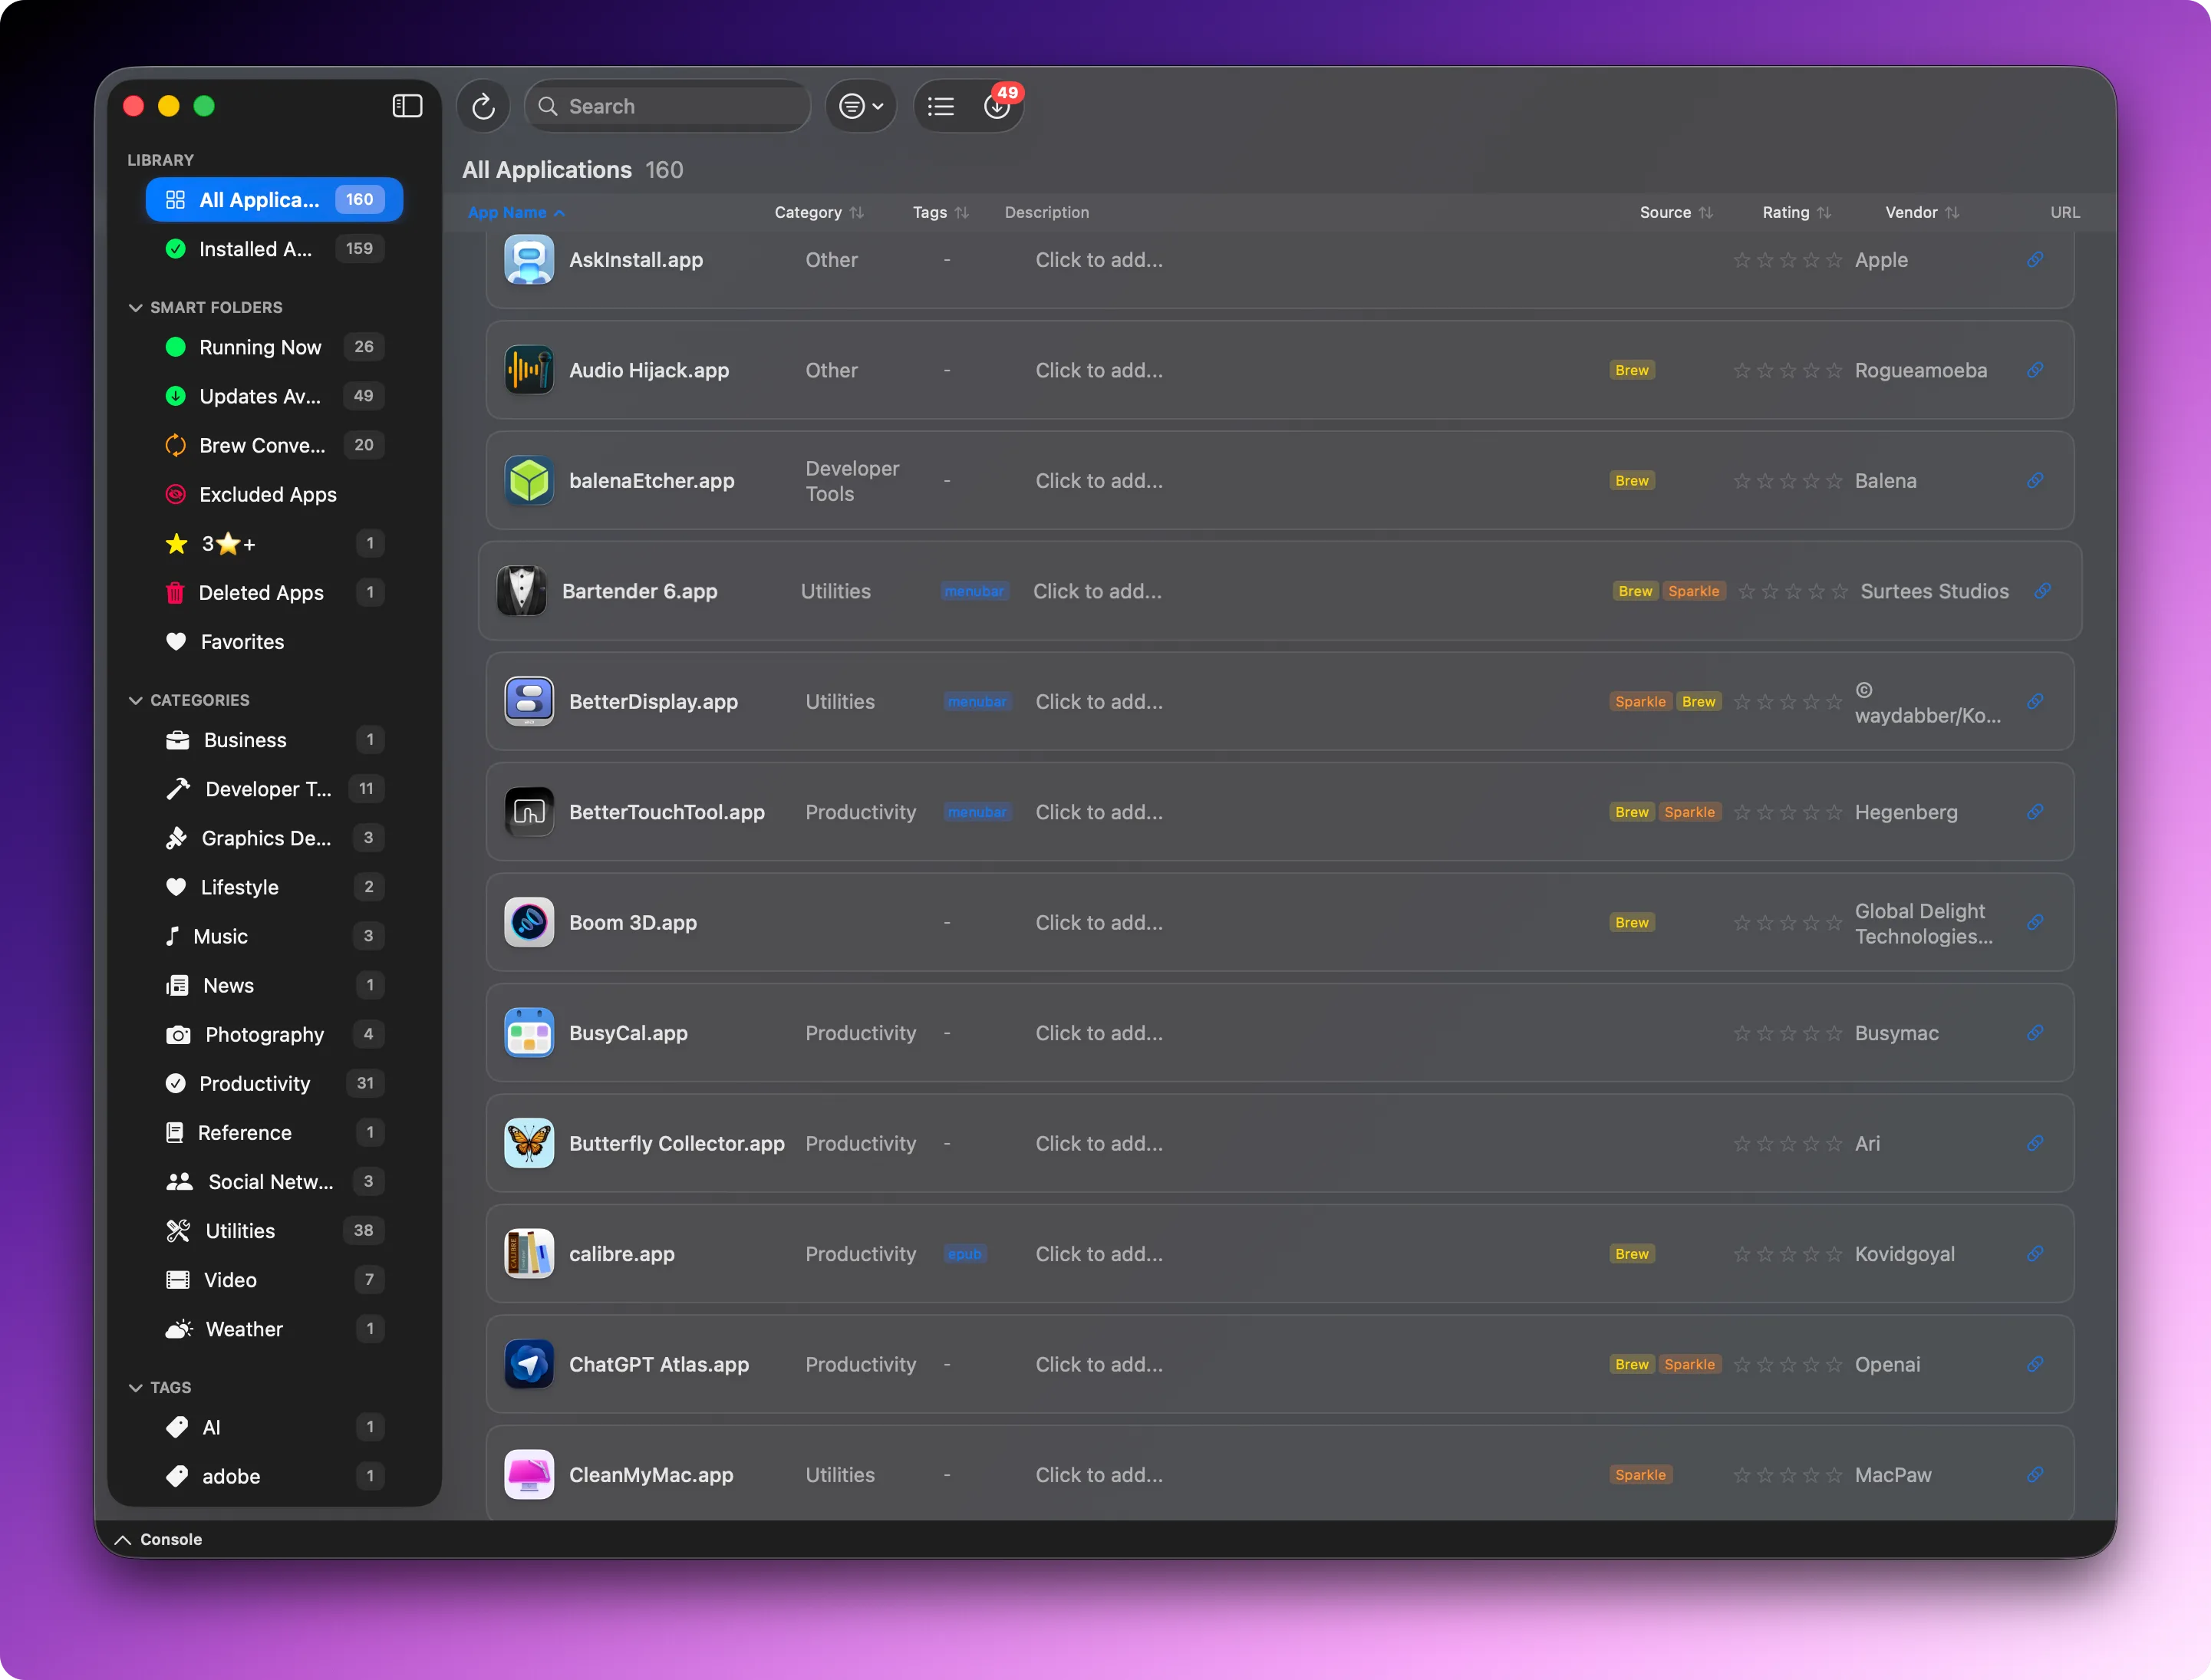Set fifth rating star for BusyCal
The height and width of the screenshot is (1680, 2211).
tap(1834, 1033)
